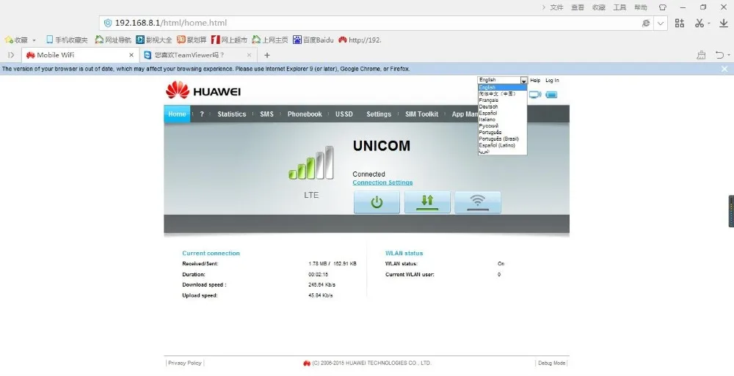Open the Statistics navigation tab
Viewport: 734px width, 376px height.
pyautogui.click(x=232, y=114)
